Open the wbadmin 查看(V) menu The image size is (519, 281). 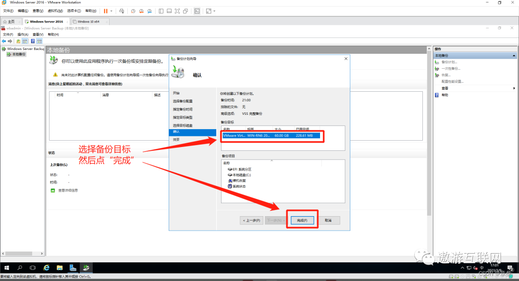[38, 35]
